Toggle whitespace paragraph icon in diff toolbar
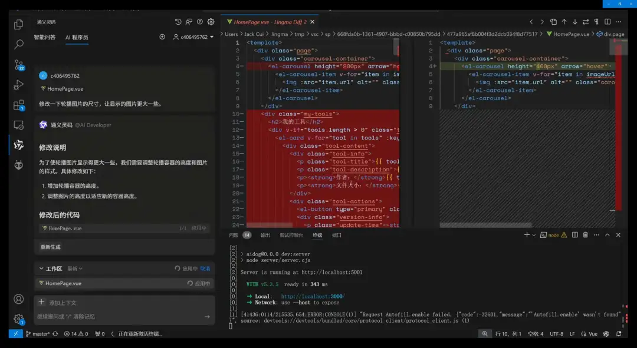This screenshot has width=637, height=348. point(596,22)
